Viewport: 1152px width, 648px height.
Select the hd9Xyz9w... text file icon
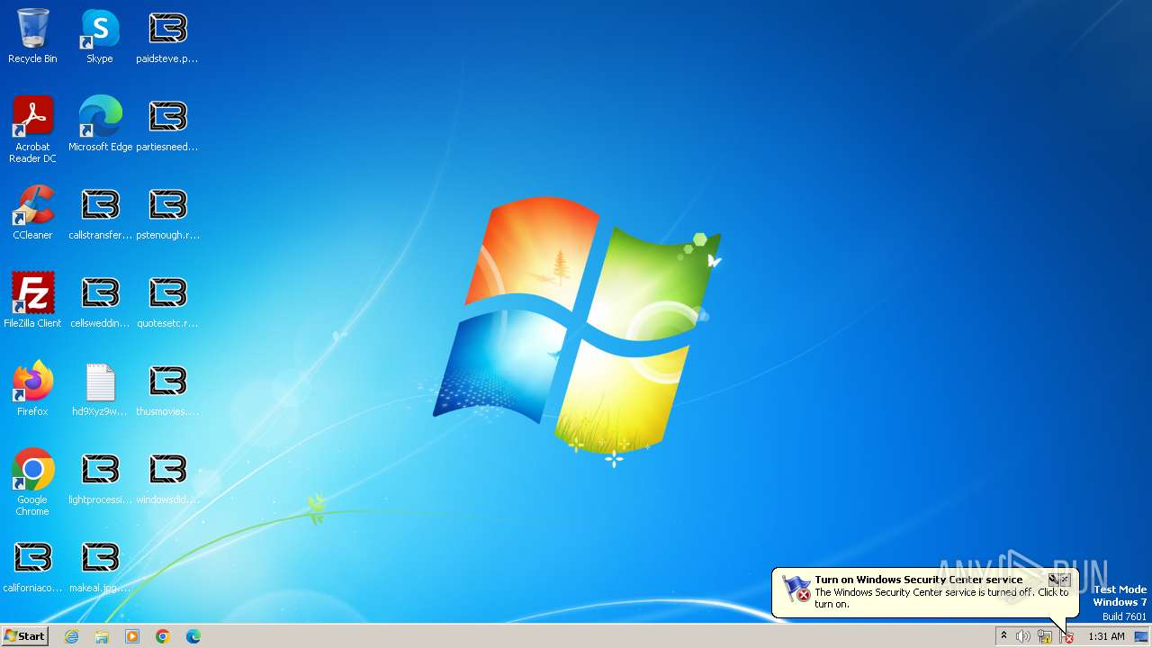point(100,389)
